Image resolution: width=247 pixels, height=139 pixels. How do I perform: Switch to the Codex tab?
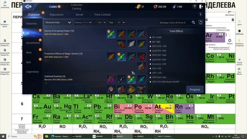click(x=53, y=7)
